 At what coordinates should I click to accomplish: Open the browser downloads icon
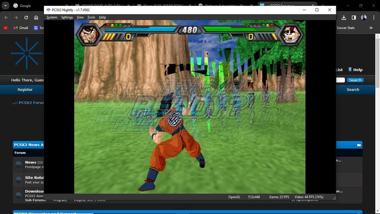coord(344,18)
